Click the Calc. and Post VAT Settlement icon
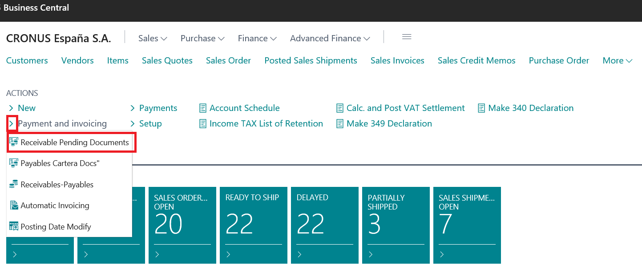Viewport: 642px width, 269px height. pyautogui.click(x=340, y=108)
